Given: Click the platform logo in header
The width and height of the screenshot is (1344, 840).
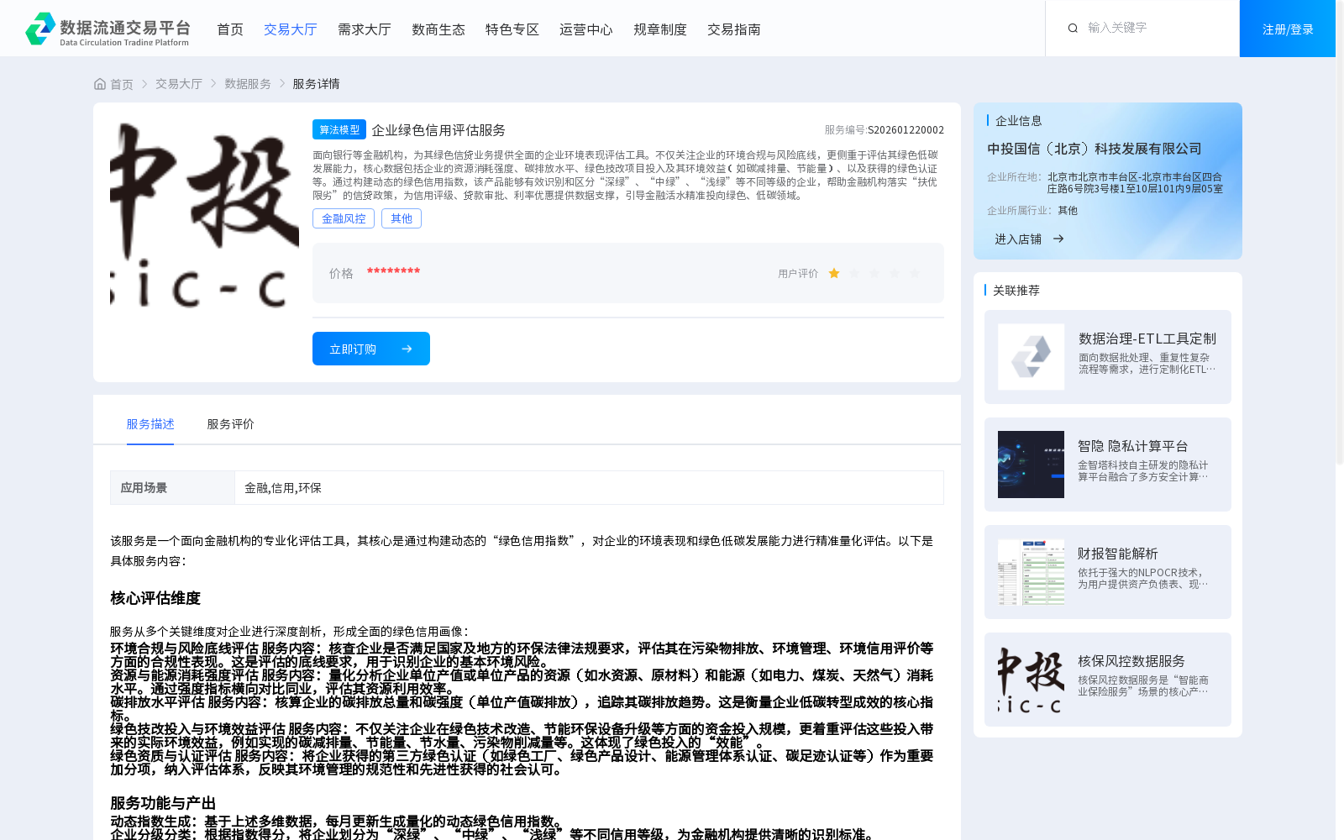Looking at the screenshot, I should coord(108,29).
